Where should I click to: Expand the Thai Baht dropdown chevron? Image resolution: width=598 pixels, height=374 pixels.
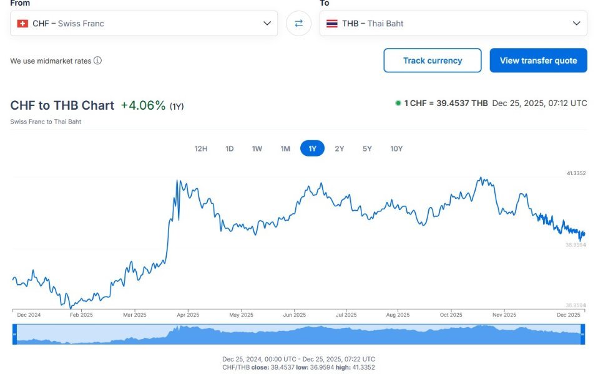[x=576, y=24]
